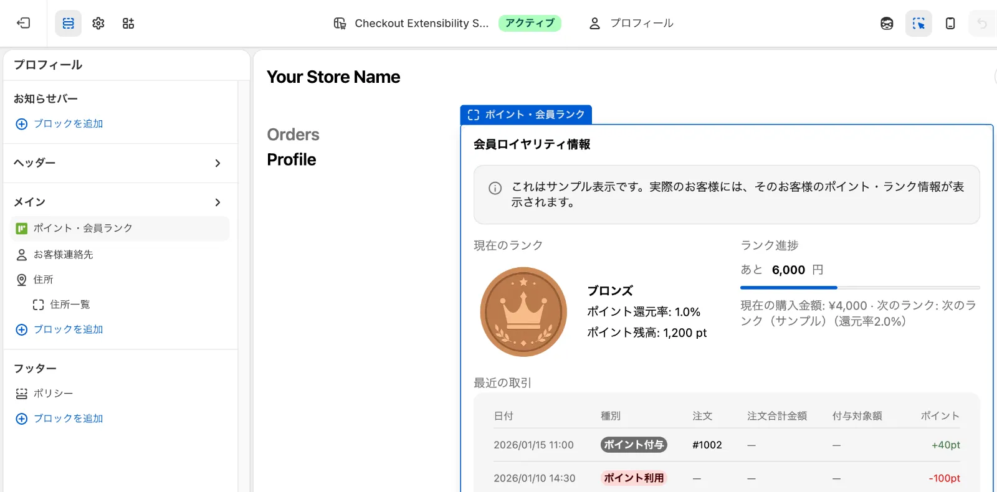This screenshot has width=997, height=492.
Task: Click the exit editor icon
Action: coord(24,23)
